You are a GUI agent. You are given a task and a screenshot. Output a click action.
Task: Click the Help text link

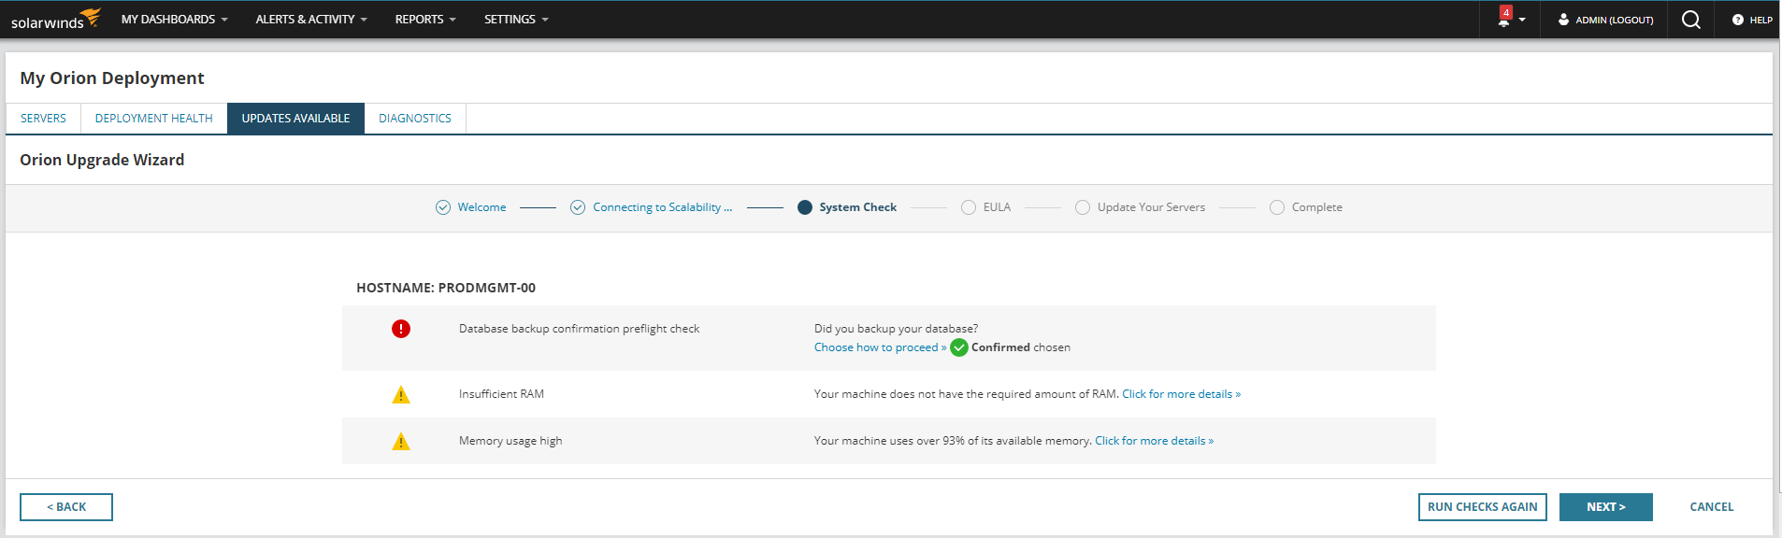pyautogui.click(x=1760, y=20)
